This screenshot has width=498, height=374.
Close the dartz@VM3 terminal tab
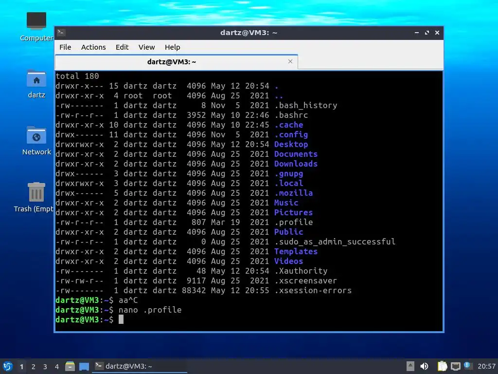pos(290,61)
